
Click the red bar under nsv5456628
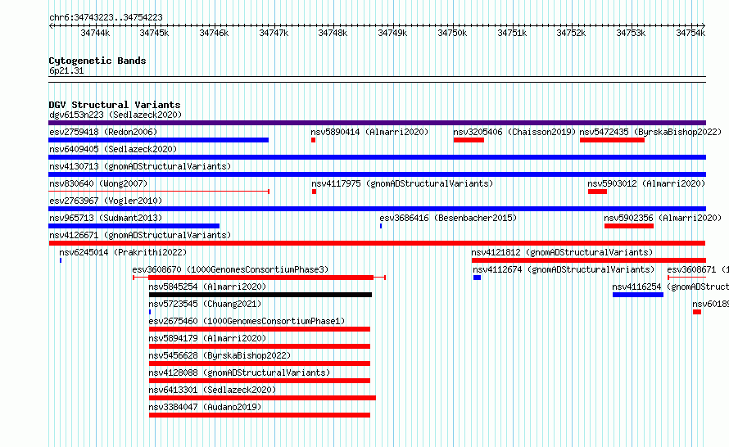click(x=260, y=363)
